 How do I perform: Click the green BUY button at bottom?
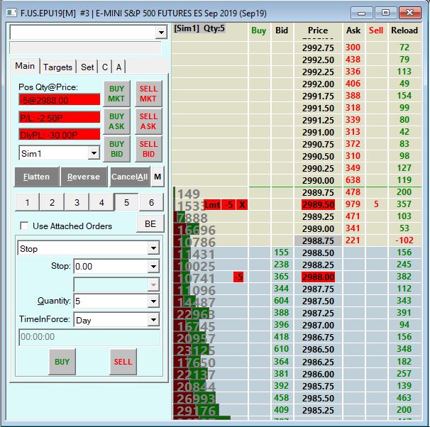pyautogui.click(x=62, y=362)
